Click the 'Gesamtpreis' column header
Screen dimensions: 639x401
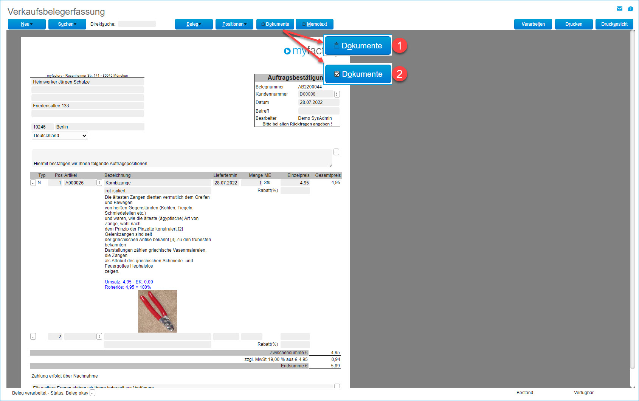point(328,175)
